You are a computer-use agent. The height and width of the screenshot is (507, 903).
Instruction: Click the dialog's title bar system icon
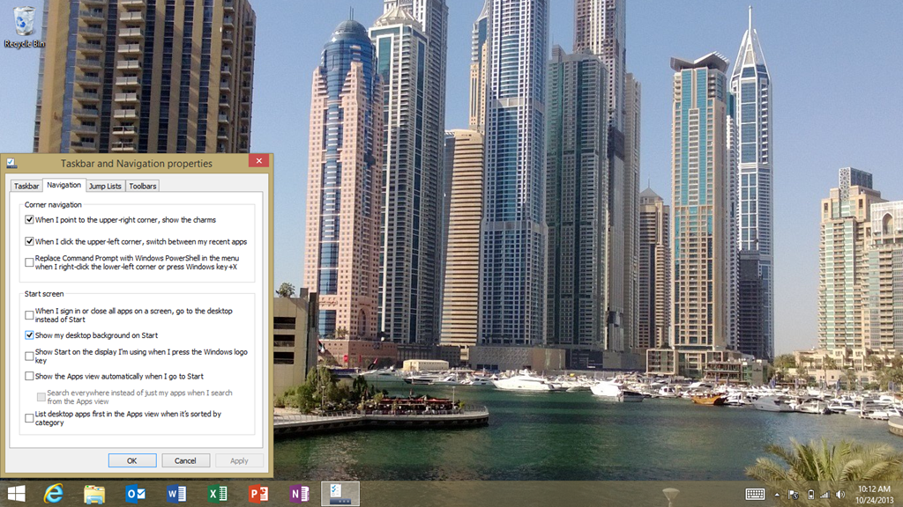click(11, 163)
